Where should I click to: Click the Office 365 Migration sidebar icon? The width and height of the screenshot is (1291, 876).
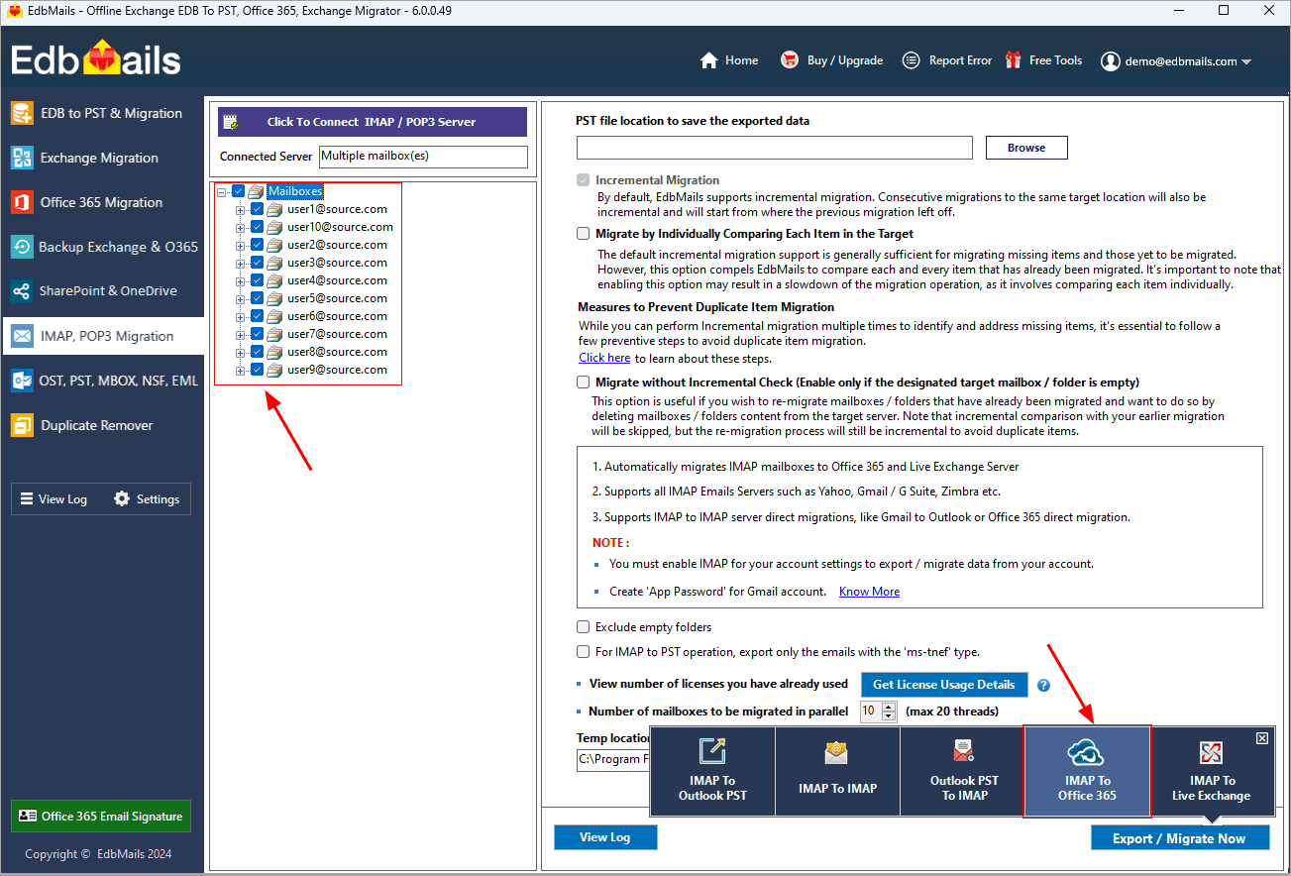tap(22, 202)
